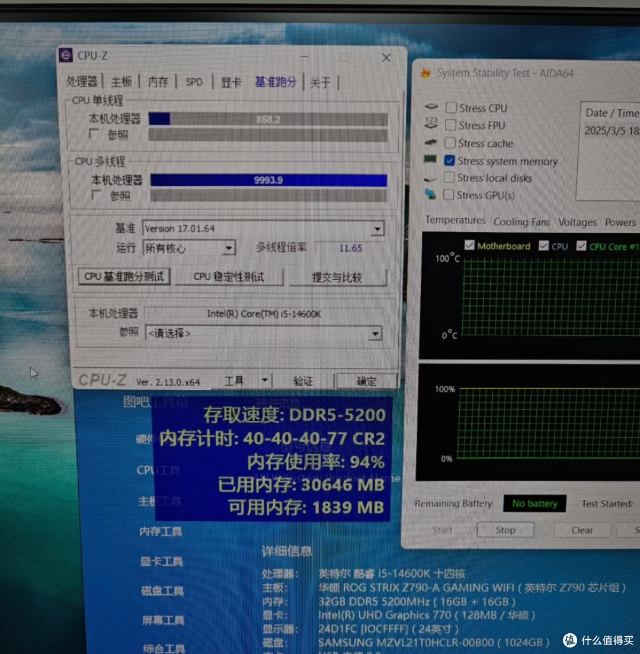Select the Voltages tab in AIDA64
Viewport: 640px width, 654px height.
577,222
